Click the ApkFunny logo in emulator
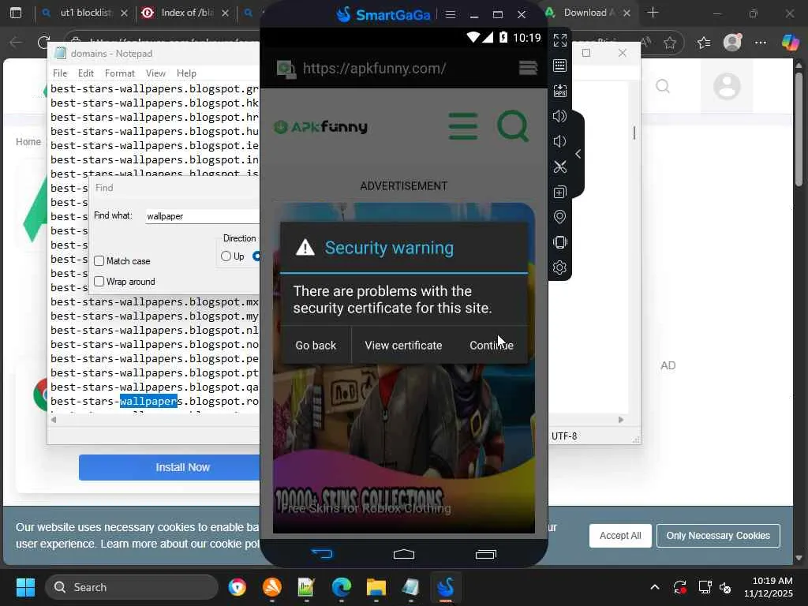This screenshot has width=808, height=606. pyautogui.click(x=320, y=127)
